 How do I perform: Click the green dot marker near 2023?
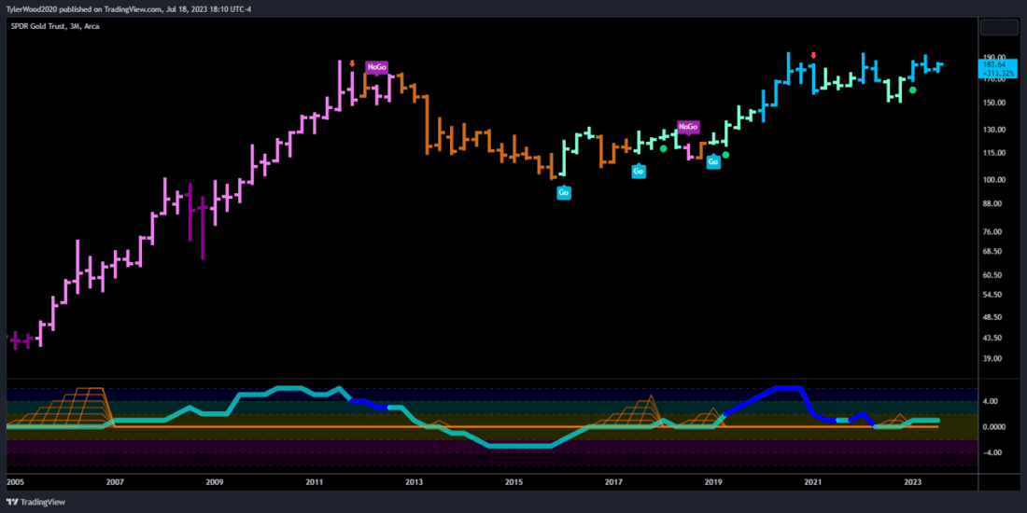click(x=913, y=90)
